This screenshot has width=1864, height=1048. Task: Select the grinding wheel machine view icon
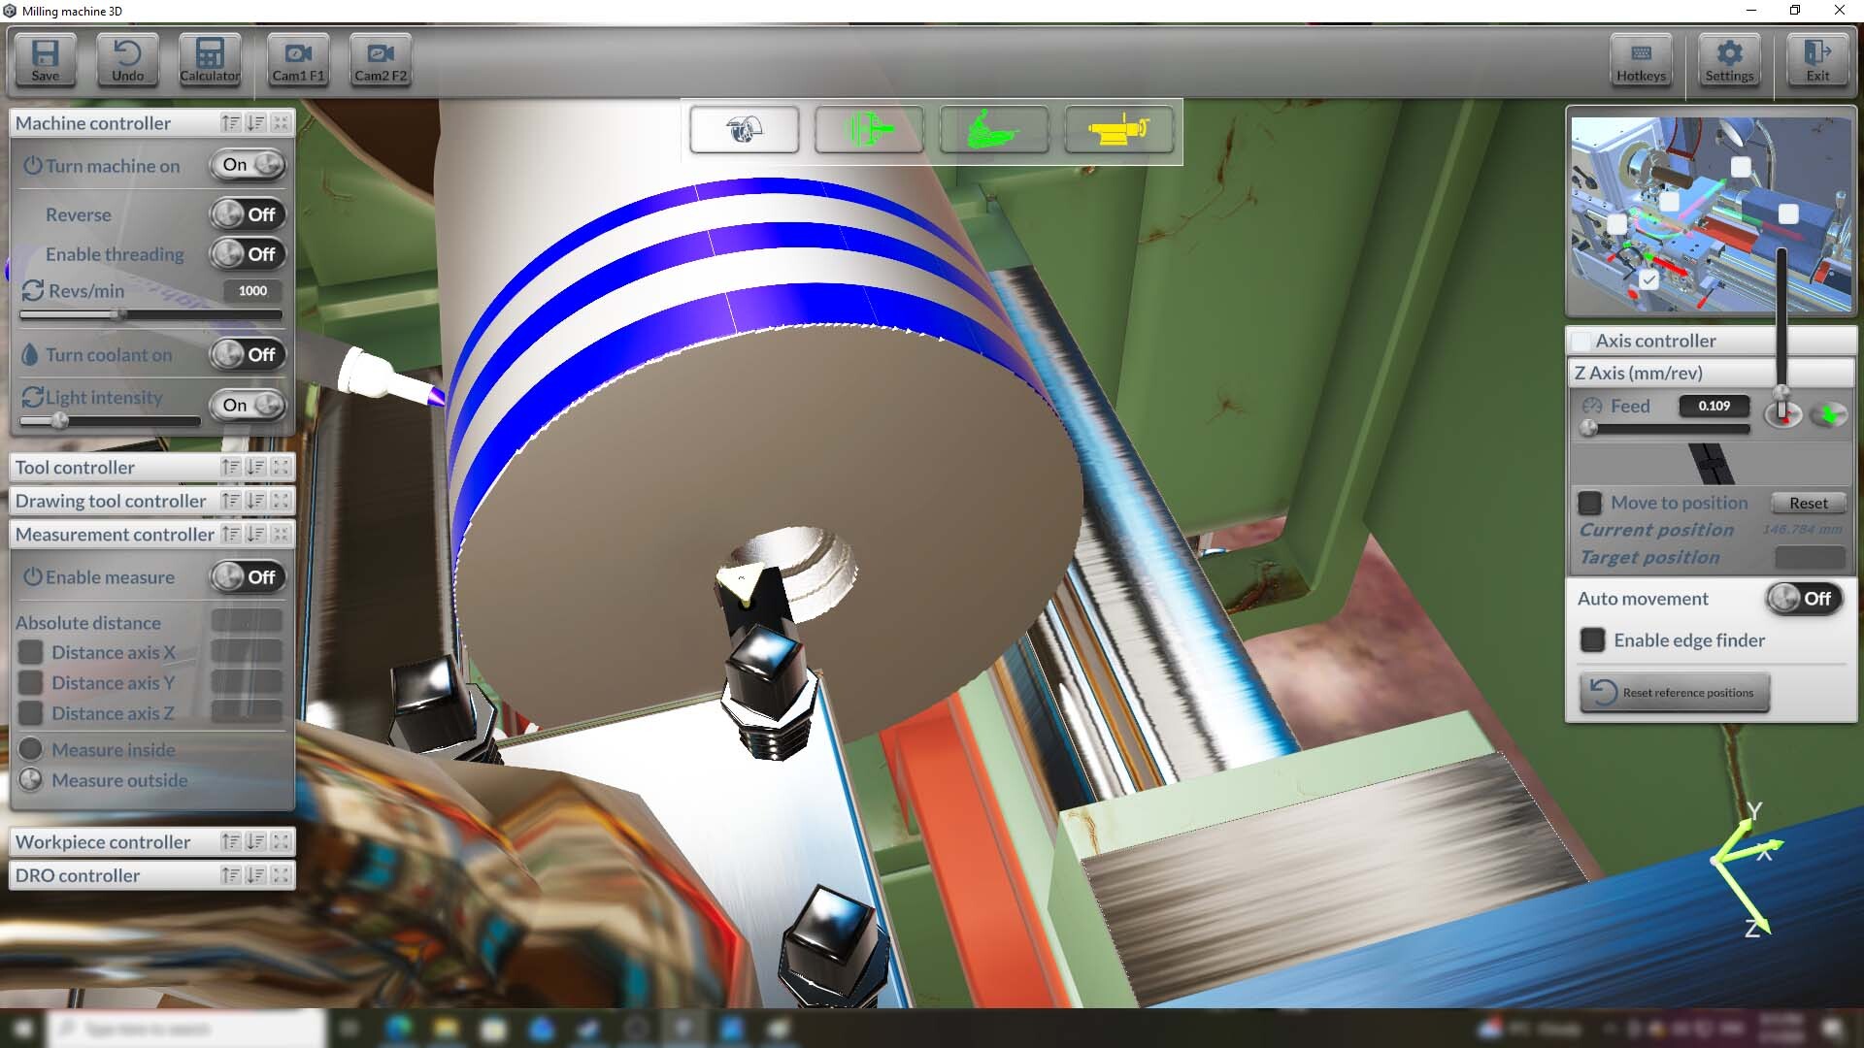tap(744, 129)
